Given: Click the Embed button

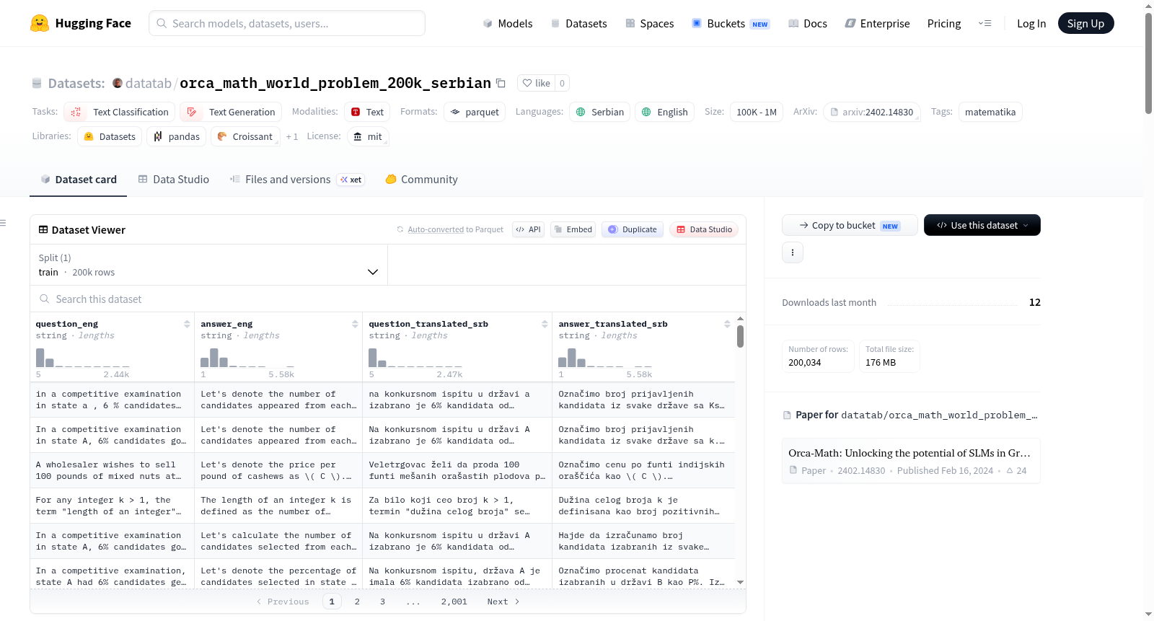Looking at the screenshot, I should 573,229.
